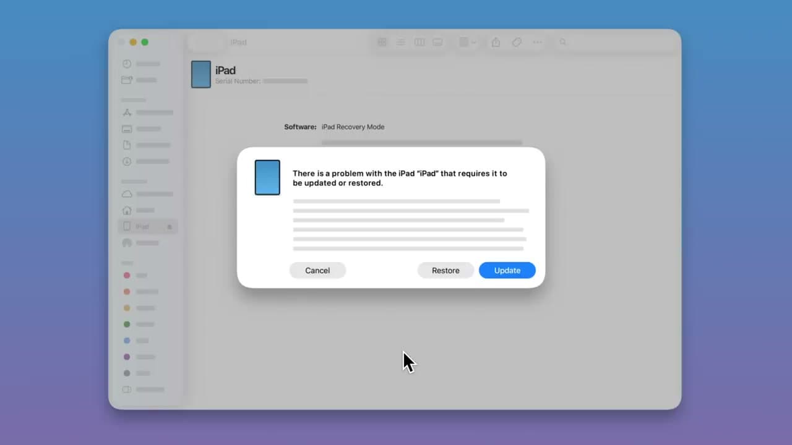792x445 pixels.
Task: Click the Finder search magnifier icon
Action: click(x=562, y=42)
